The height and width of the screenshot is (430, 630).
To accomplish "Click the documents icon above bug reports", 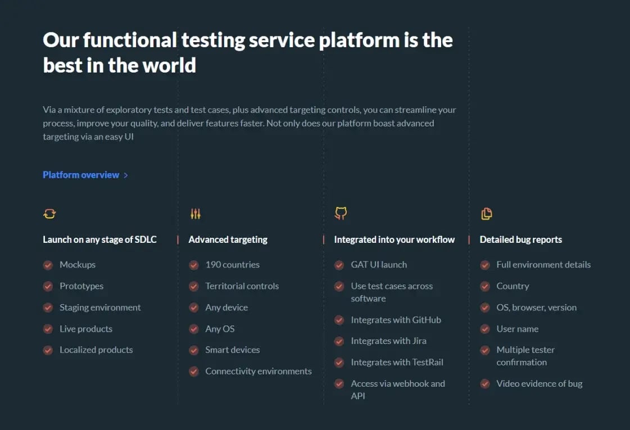I will tap(486, 214).
